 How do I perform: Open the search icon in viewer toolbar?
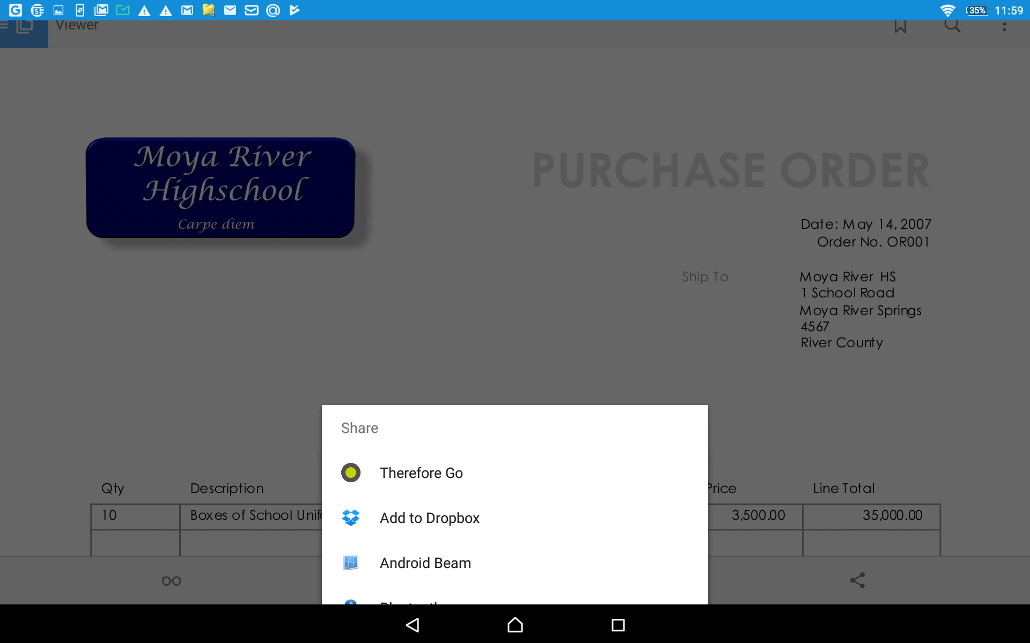tap(952, 25)
